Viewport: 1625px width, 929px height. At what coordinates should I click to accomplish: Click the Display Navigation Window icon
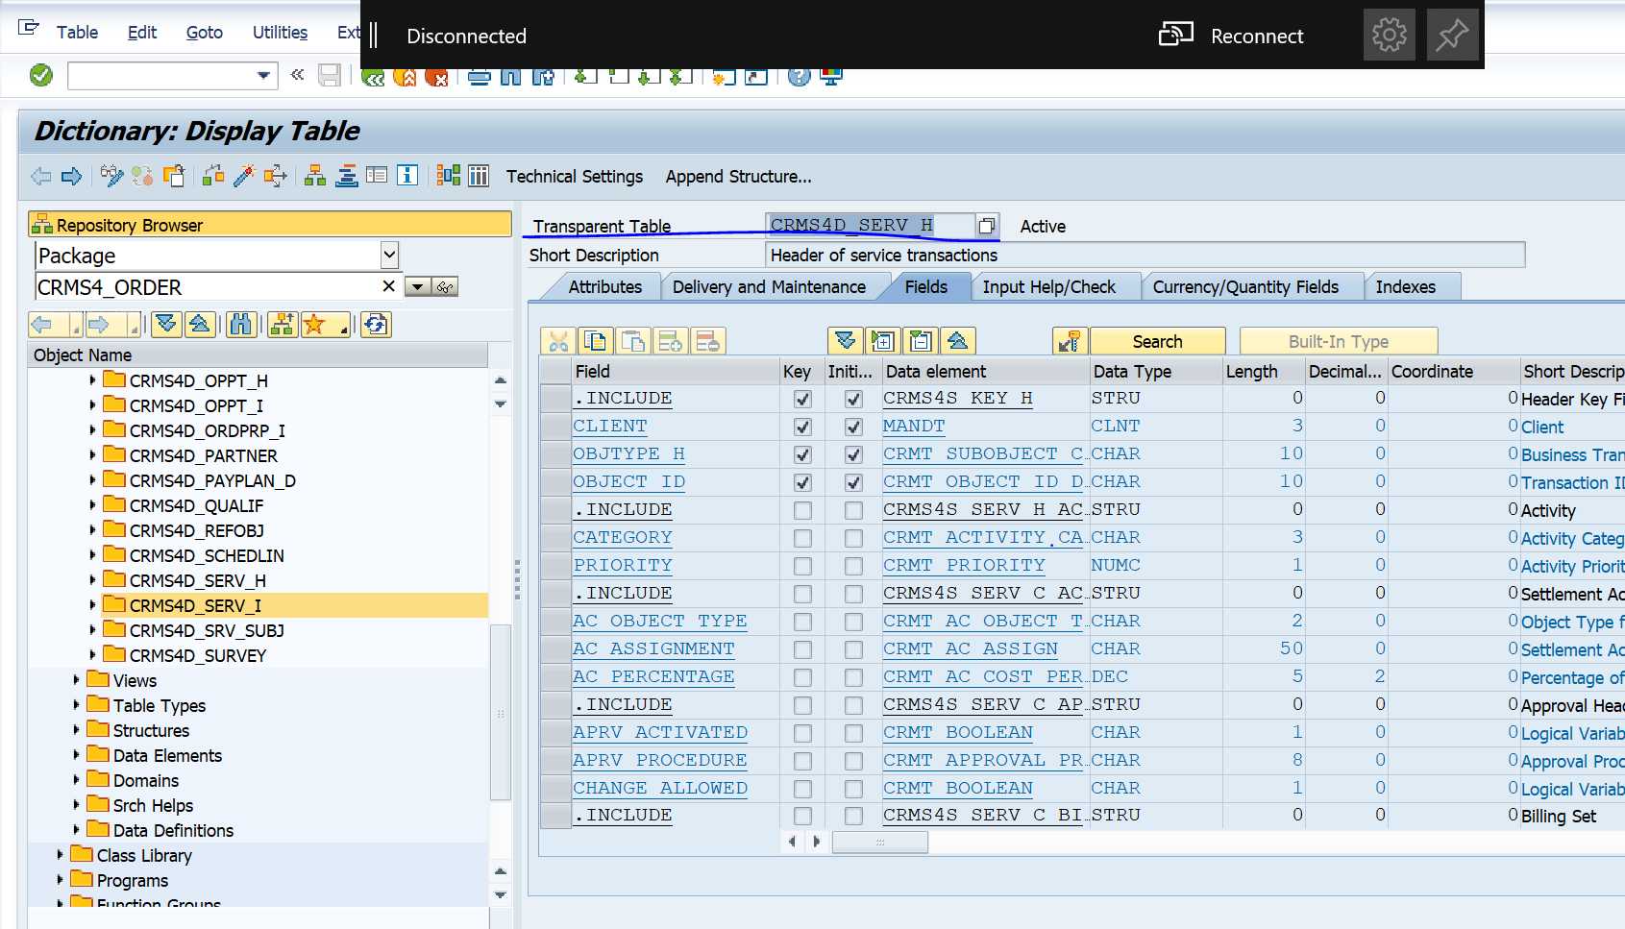click(377, 176)
